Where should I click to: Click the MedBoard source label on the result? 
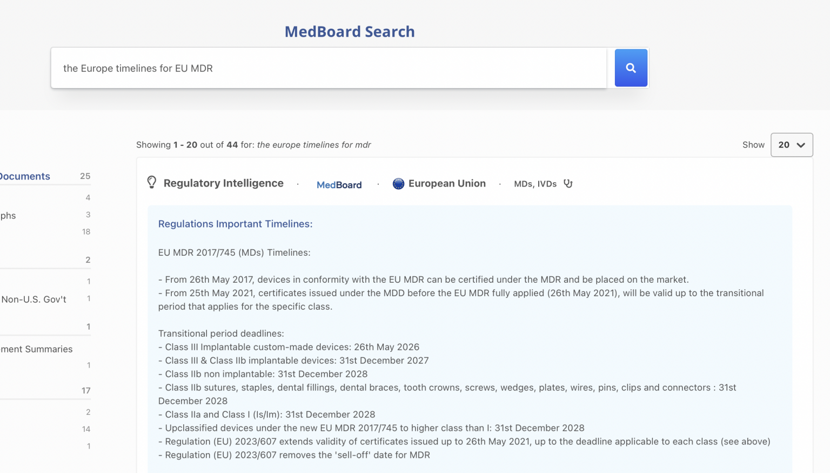pos(339,184)
